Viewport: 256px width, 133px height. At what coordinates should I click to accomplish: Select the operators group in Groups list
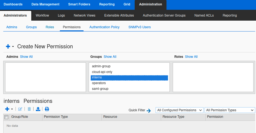[x=99, y=83]
